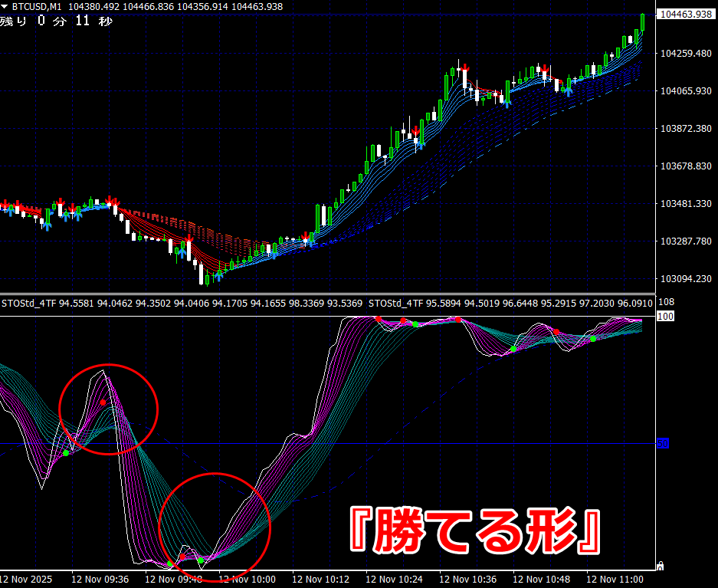Click the 12 Nov 10:48 time label
The image size is (718, 588).
click(x=541, y=580)
